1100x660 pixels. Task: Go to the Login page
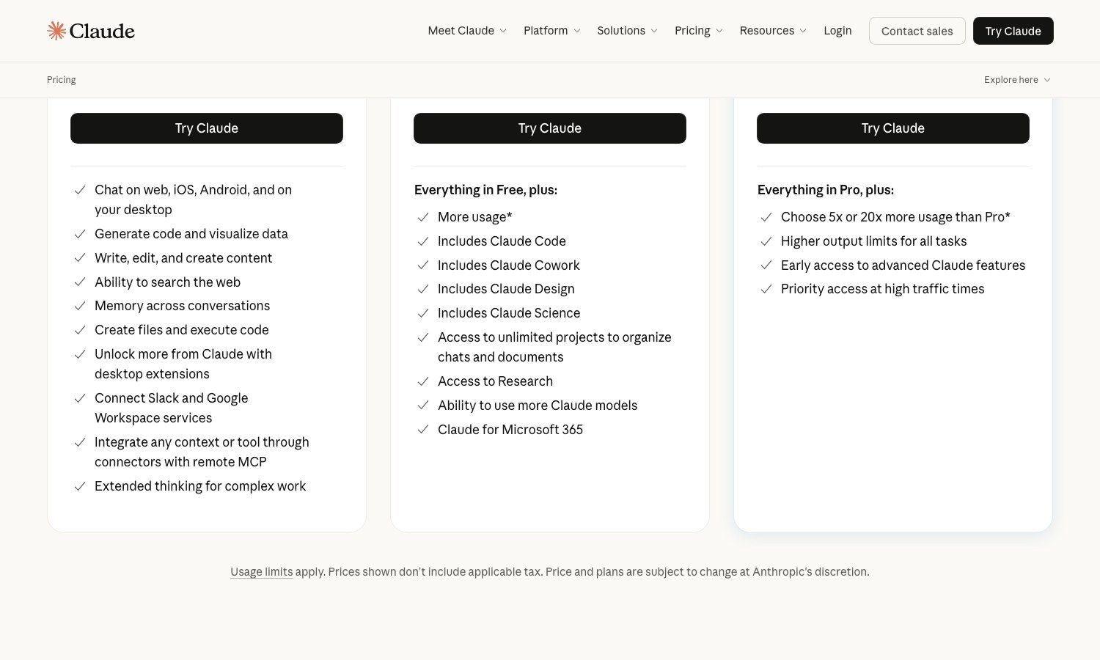[x=837, y=31]
